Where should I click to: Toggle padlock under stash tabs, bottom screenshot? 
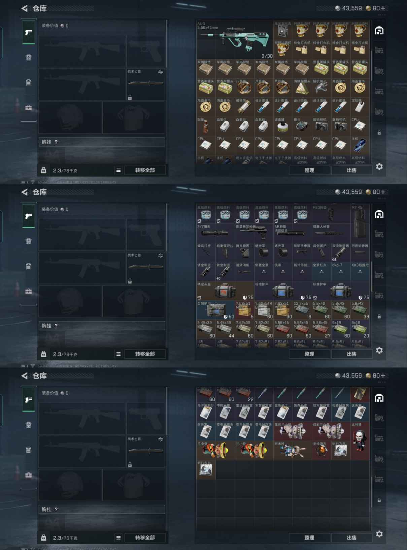379,500
